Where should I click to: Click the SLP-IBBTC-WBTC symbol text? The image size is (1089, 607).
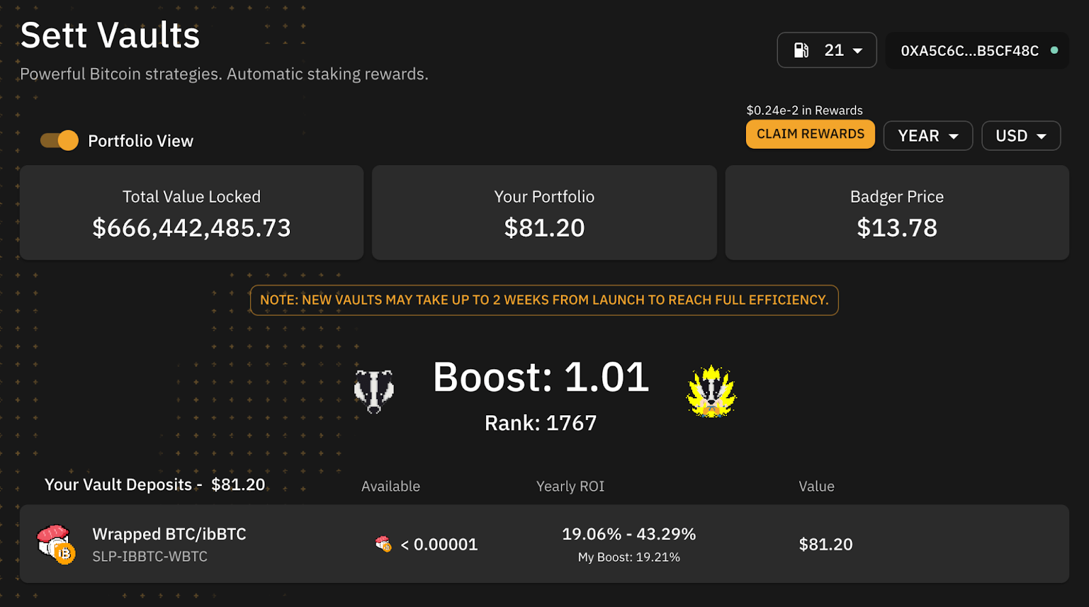point(150,556)
